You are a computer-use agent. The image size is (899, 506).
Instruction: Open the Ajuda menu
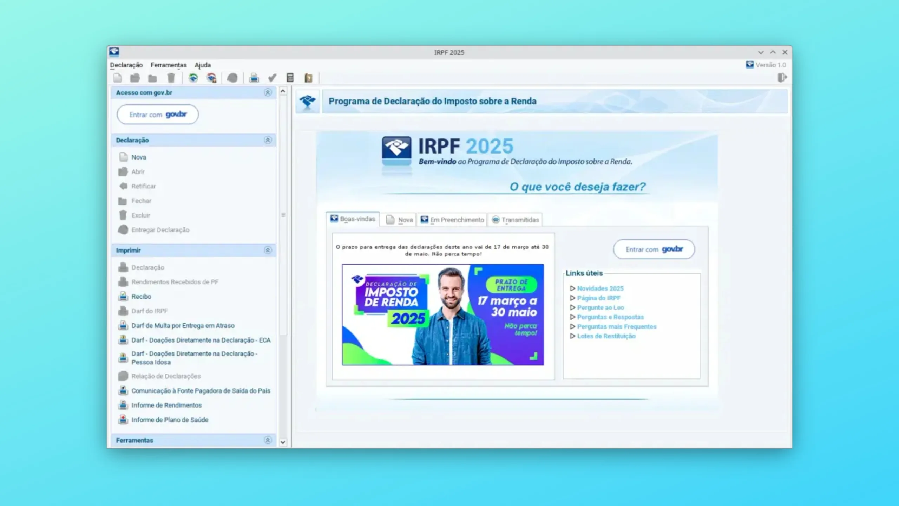coord(203,65)
